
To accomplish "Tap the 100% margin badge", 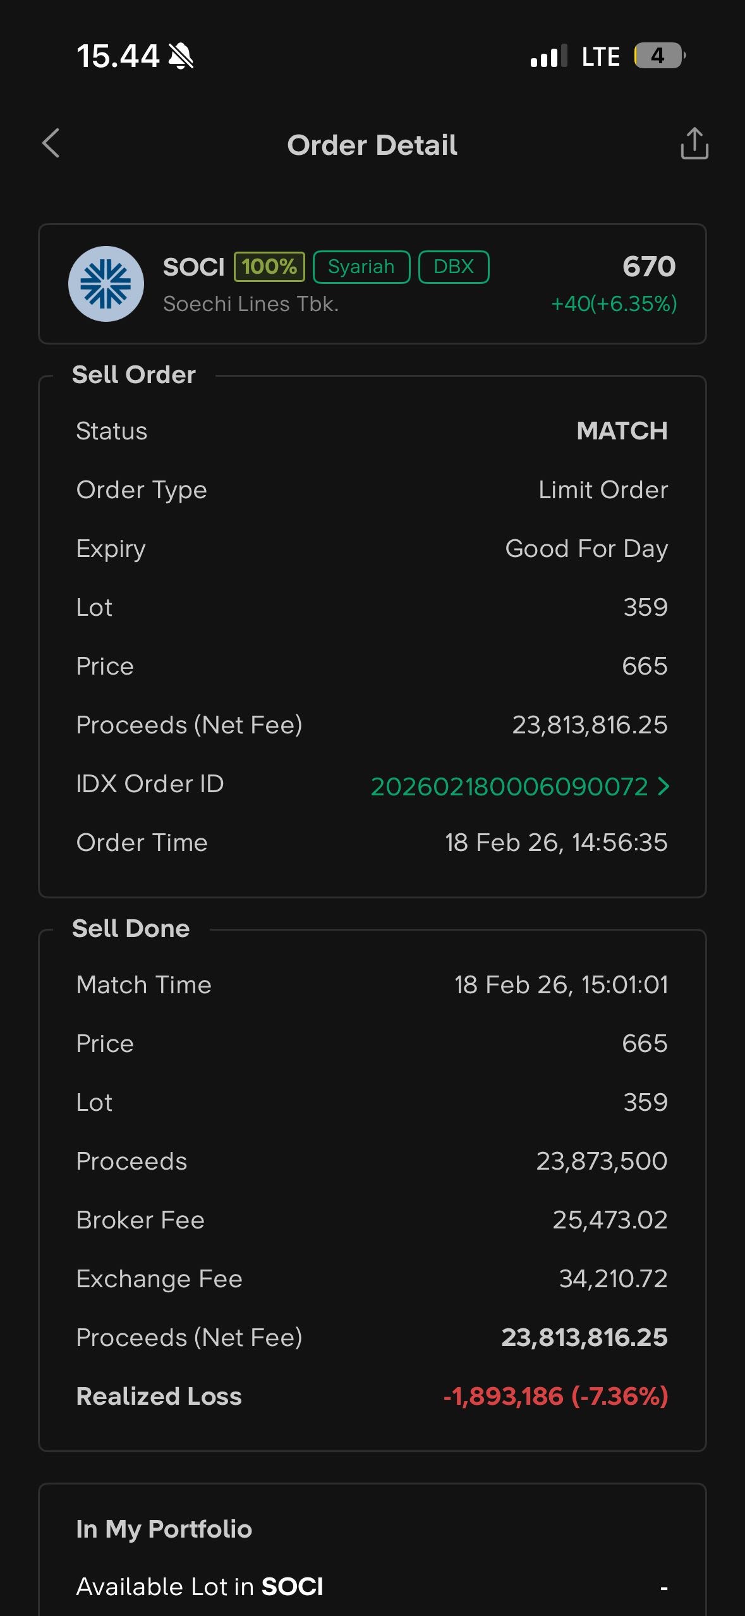I will tap(269, 267).
